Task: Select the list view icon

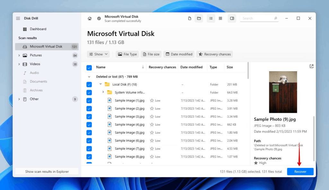Action: 211,18
